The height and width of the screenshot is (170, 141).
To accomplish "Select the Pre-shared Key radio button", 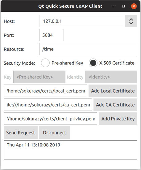I will [45, 63].
